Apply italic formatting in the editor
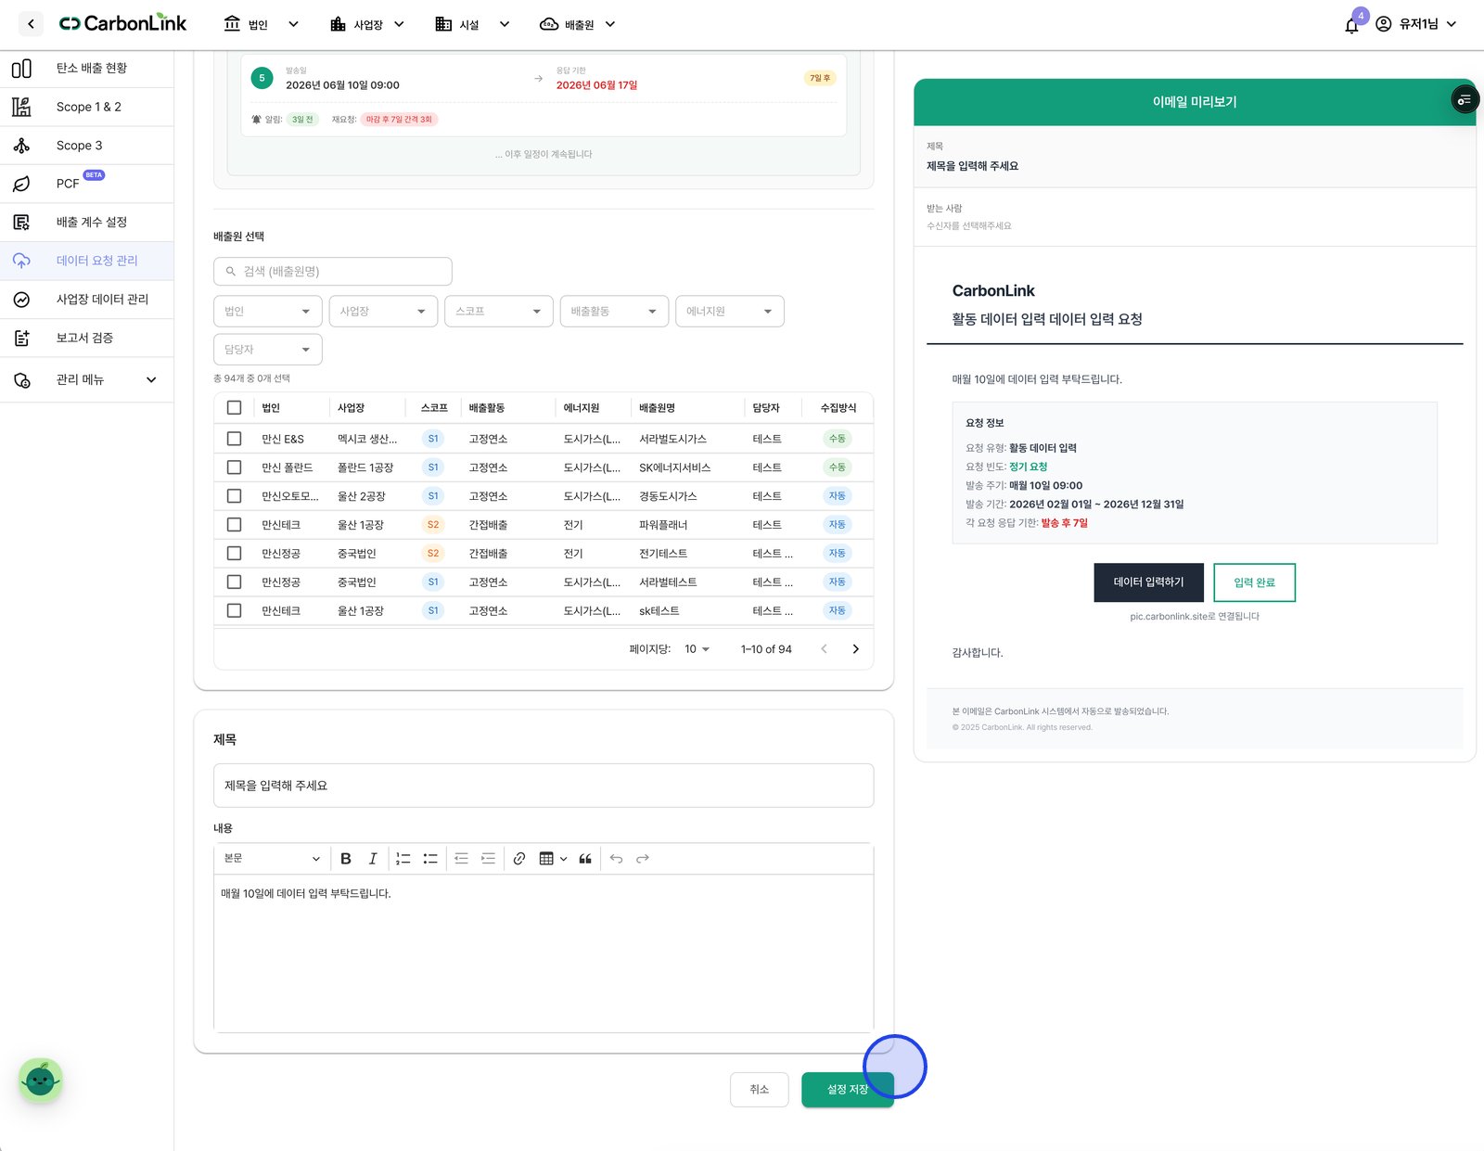1484x1151 pixels. tap(373, 859)
